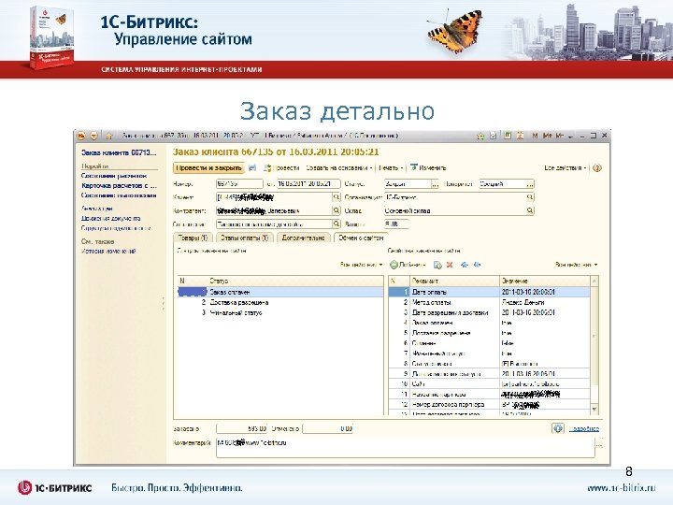Screen dimensions: 673x505
Task: Click the Значение column header
Action: coord(545,281)
